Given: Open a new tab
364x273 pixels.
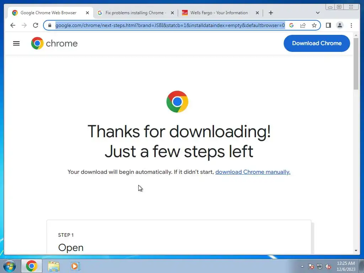Looking at the screenshot, I should [x=271, y=13].
